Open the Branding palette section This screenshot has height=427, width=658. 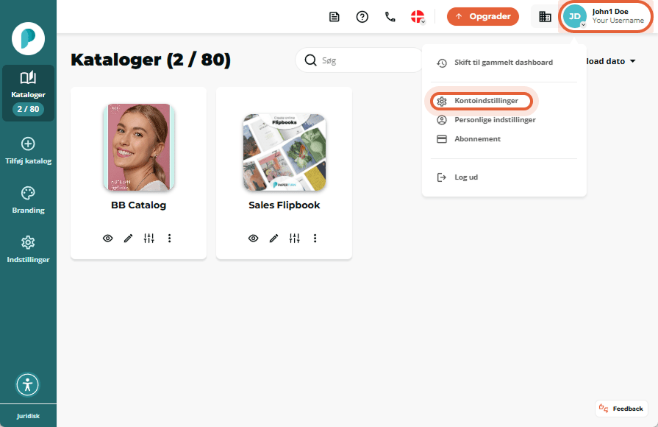point(28,200)
